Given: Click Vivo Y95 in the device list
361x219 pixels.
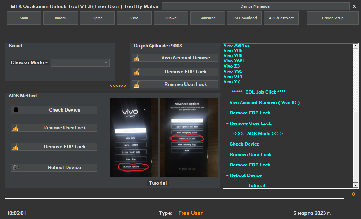Looking at the screenshot, I should pyautogui.click(x=233, y=71).
